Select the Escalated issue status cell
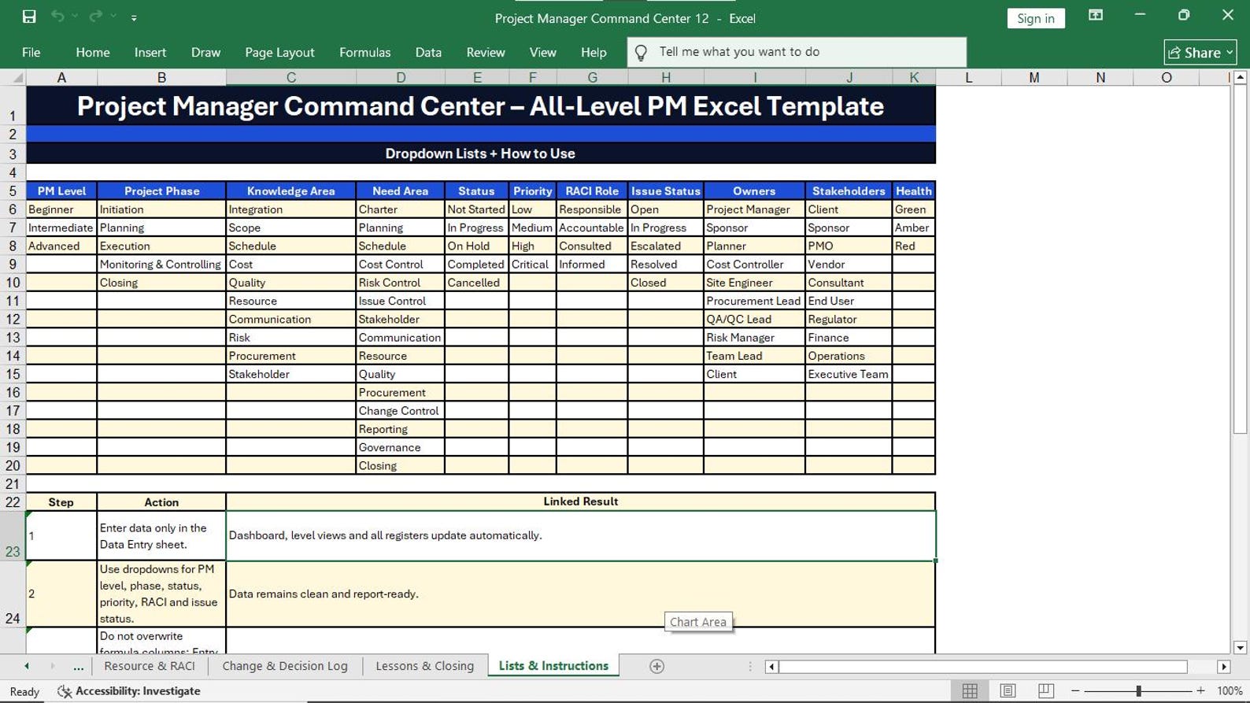The width and height of the screenshot is (1250, 703). [x=666, y=246]
